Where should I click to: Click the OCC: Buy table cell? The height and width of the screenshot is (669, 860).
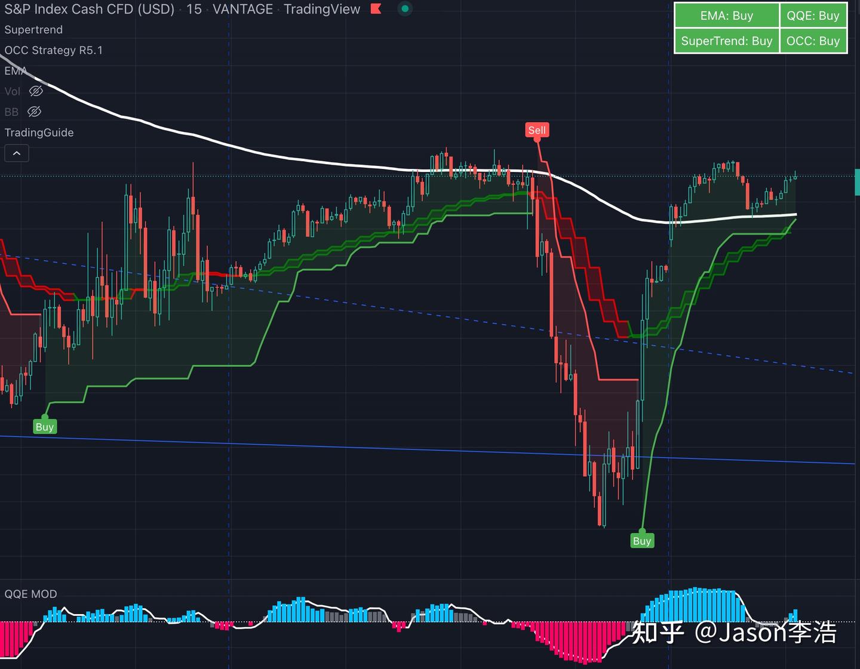[x=813, y=41]
